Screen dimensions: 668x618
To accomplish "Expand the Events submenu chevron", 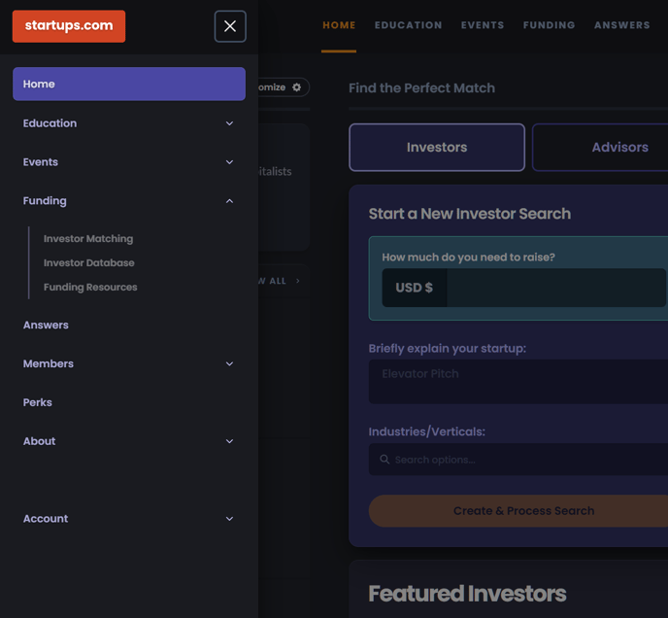I will tap(229, 162).
